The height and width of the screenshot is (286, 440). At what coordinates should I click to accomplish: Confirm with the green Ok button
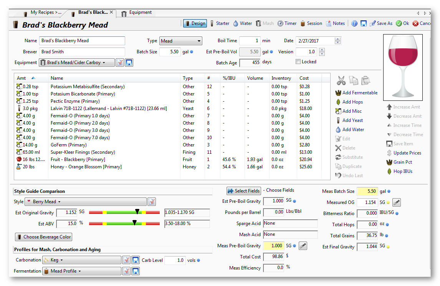(x=402, y=23)
